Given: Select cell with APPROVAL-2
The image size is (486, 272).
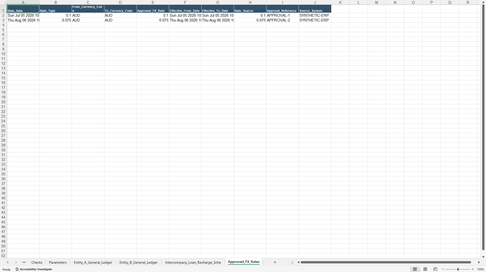Looking at the screenshot, I should click(x=282, y=20).
